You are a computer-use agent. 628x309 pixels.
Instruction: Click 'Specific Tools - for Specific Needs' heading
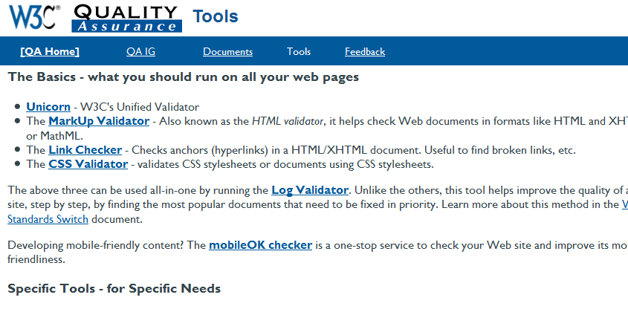tap(114, 289)
